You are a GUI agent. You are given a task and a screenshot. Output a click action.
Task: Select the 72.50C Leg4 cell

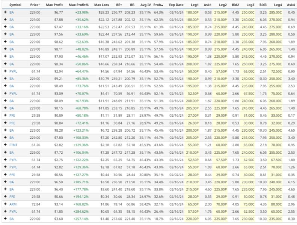(x=276, y=71)
